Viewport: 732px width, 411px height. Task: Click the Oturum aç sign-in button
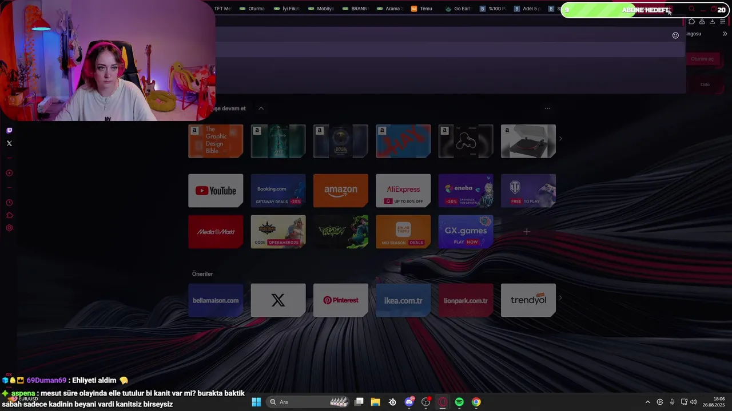(702, 59)
